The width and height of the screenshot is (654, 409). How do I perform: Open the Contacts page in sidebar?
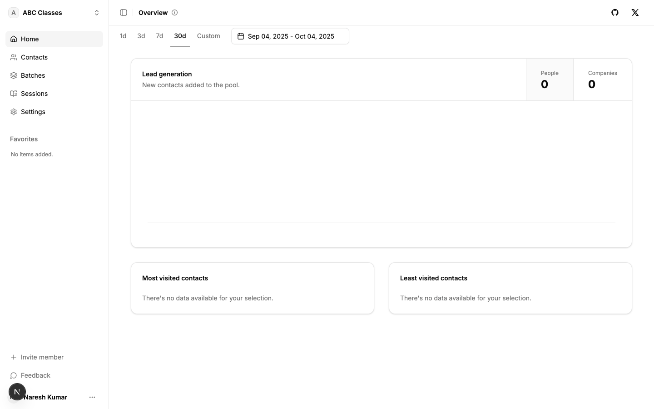(x=34, y=57)
